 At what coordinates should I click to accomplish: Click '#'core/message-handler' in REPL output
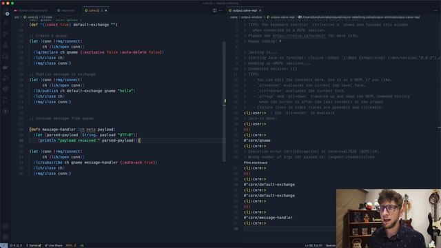pyautogui.click(x=268, y=218)
